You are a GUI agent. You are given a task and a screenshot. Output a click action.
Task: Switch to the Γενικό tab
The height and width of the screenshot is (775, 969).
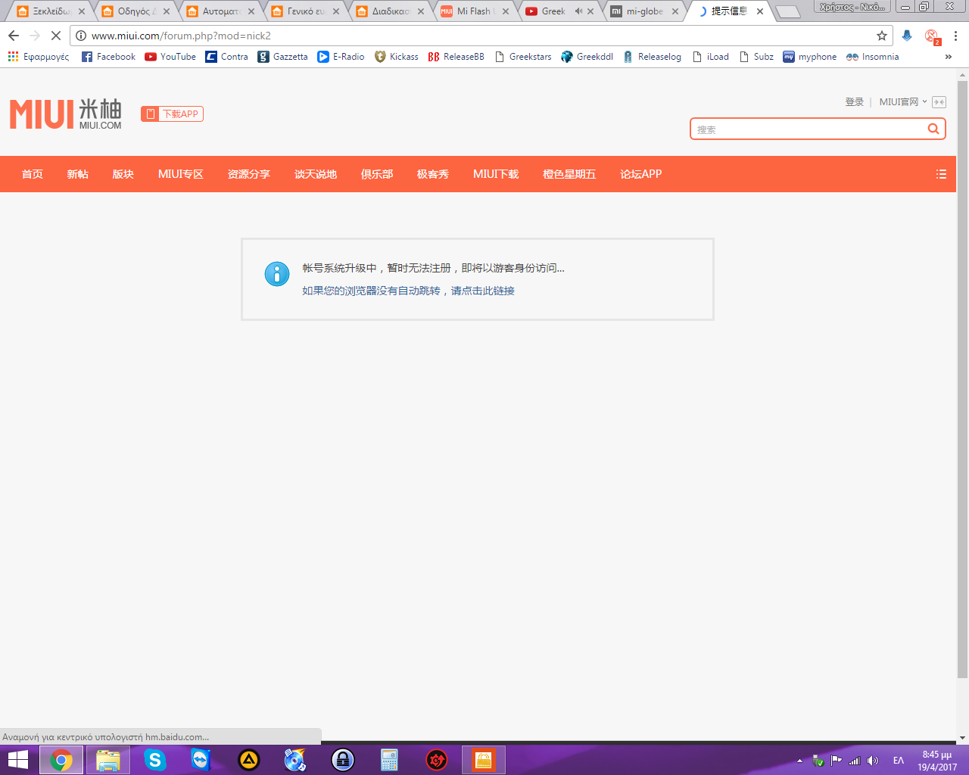(306, 11)
